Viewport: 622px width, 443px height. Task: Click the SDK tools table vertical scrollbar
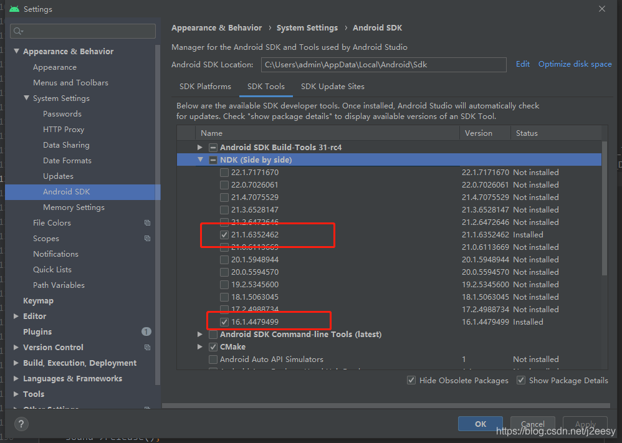pos(605,208)
